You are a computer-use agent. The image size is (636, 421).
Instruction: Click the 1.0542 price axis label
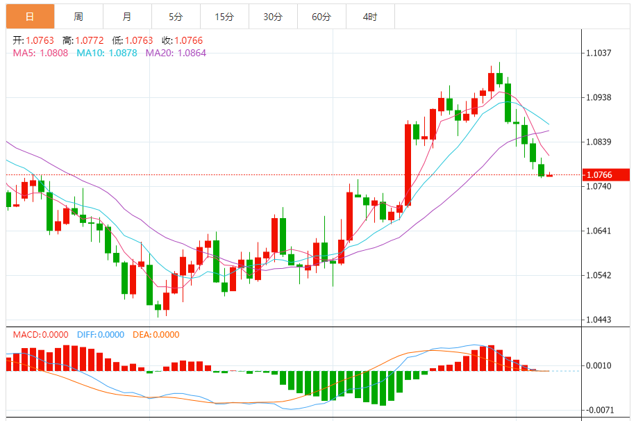(x=599, y=275)
